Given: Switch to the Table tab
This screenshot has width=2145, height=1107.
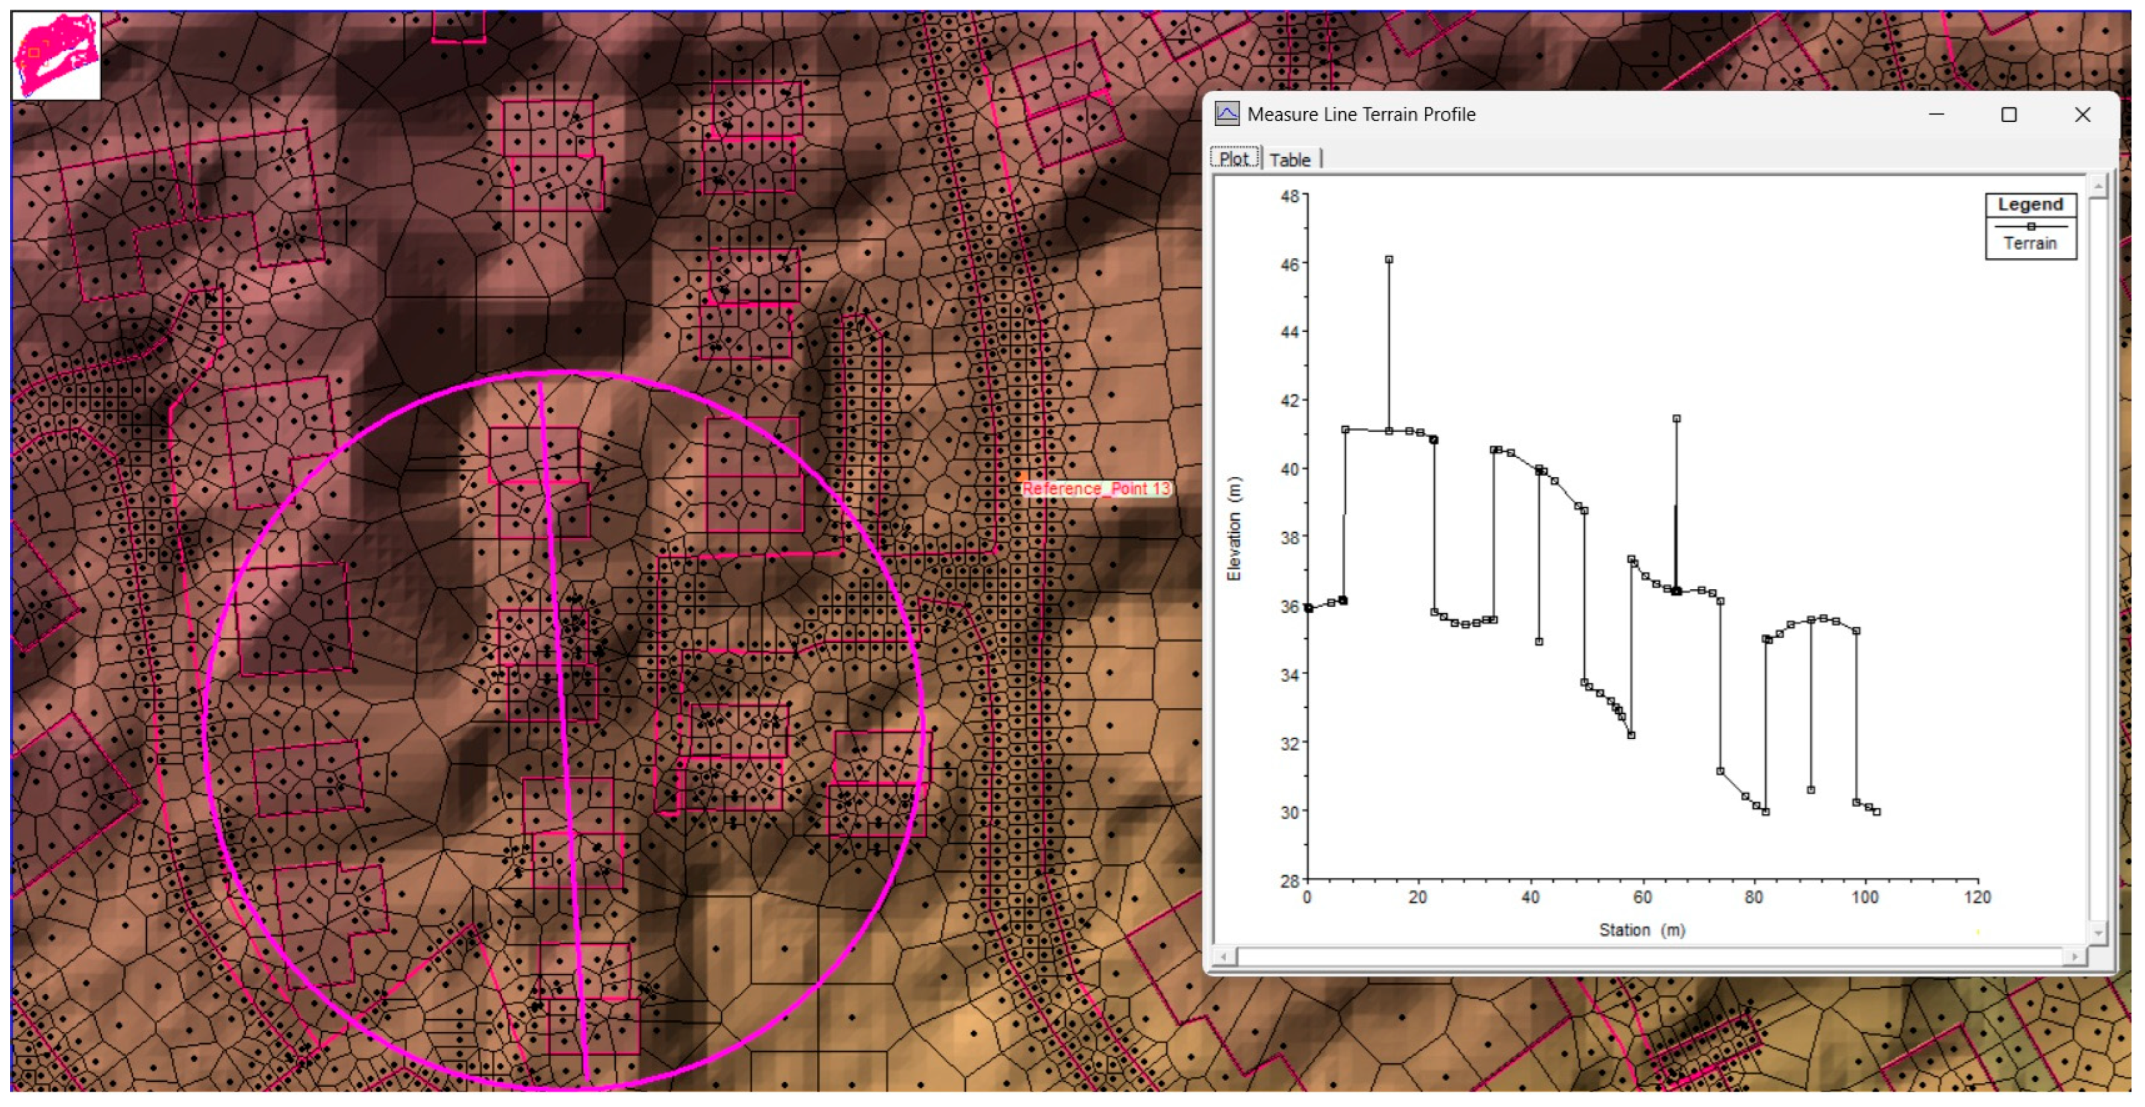Looking at the screenshot, I should point(1290,160).
